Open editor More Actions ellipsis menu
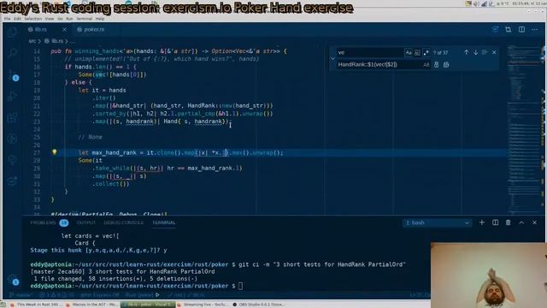 click(535, 30)
